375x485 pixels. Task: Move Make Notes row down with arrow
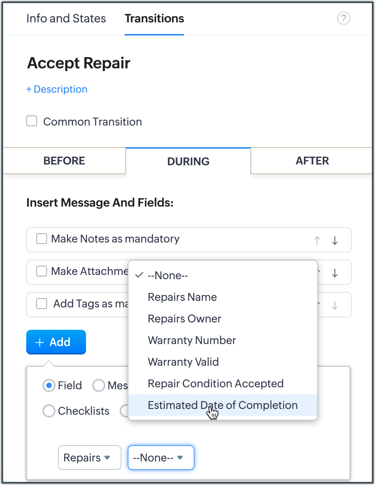point(335,241)
